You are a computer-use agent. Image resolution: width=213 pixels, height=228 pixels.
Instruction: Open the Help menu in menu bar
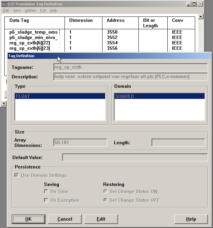[x=54, y=10]
